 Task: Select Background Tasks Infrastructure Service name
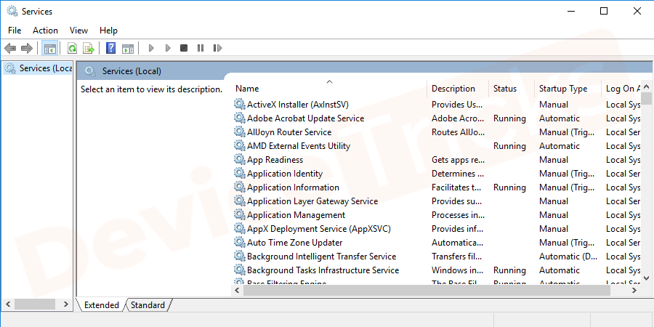tap(323, 270)
